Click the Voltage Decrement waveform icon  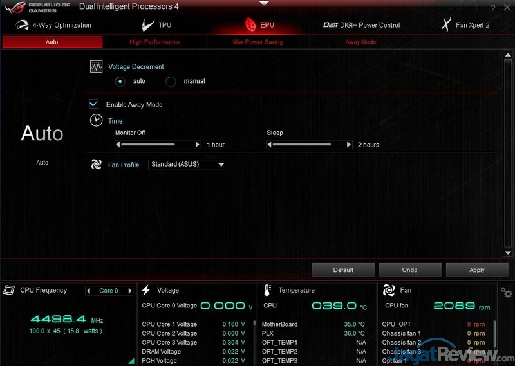click(96, 67)
